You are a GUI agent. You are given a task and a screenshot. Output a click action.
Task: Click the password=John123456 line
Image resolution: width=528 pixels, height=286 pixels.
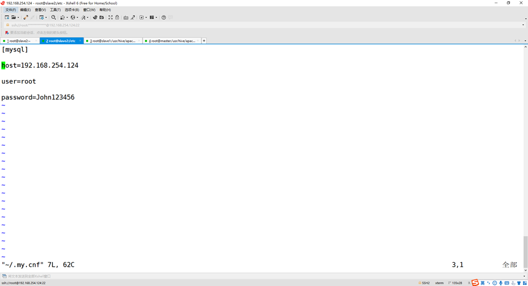point(38,97)
